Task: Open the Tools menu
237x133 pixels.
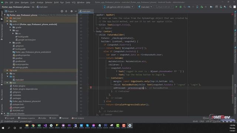Action: click(68, 3)
